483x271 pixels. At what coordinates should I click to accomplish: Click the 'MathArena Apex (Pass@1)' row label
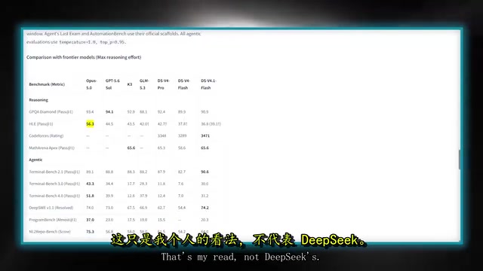pyautogui.click(x=52, y=148)
